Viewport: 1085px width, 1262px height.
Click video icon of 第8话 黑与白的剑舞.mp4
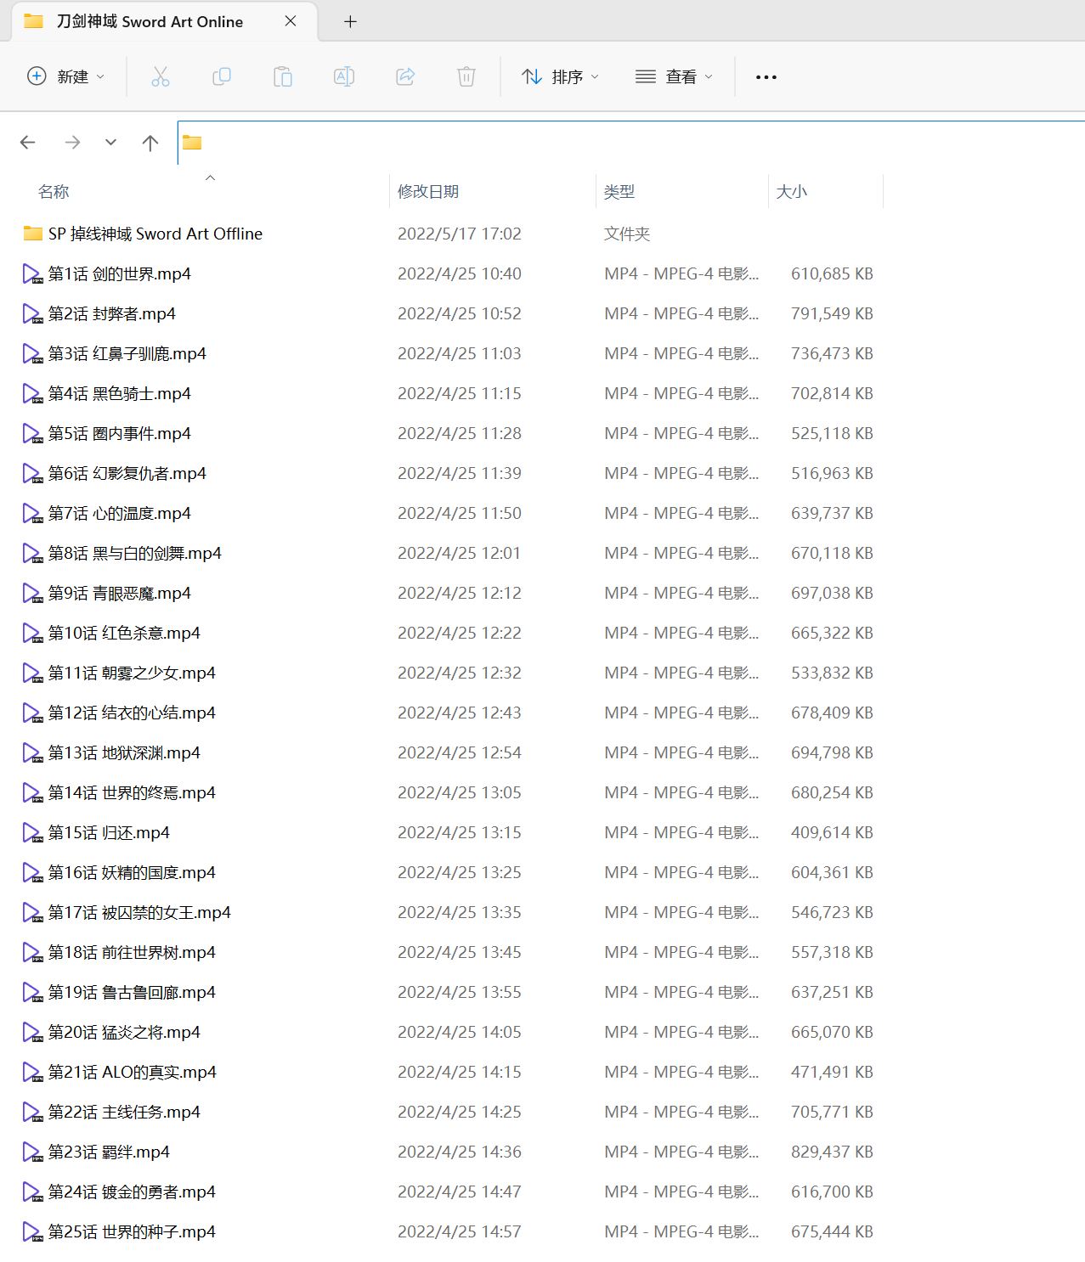[32, 553]
